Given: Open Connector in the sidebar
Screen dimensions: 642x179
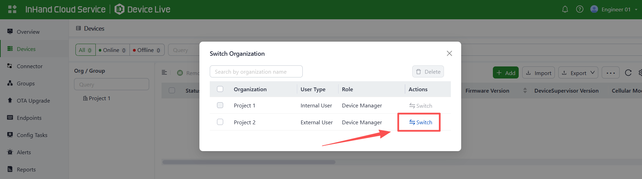Looking at the screenshot, I should [x=30, y=66].
